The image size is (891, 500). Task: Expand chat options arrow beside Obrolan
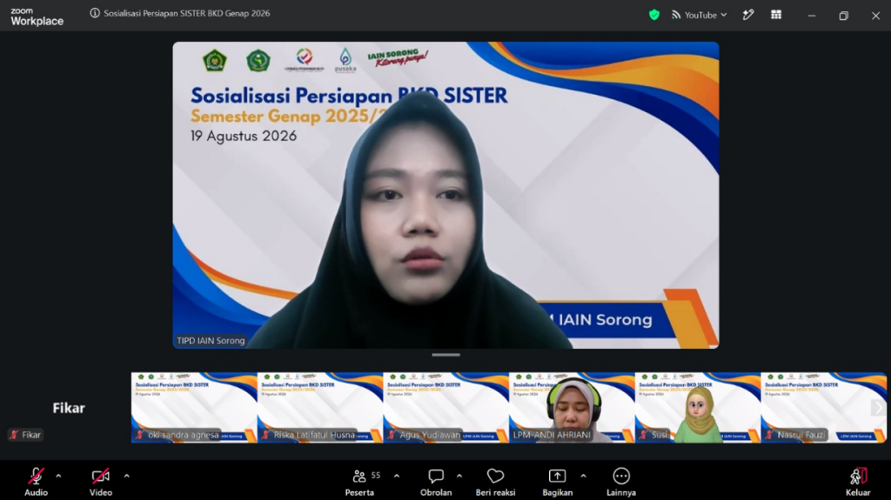click(459, 477)
